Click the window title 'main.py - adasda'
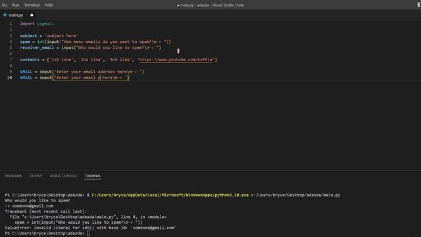This screenshot has height=237, width=421. [210, 5]
